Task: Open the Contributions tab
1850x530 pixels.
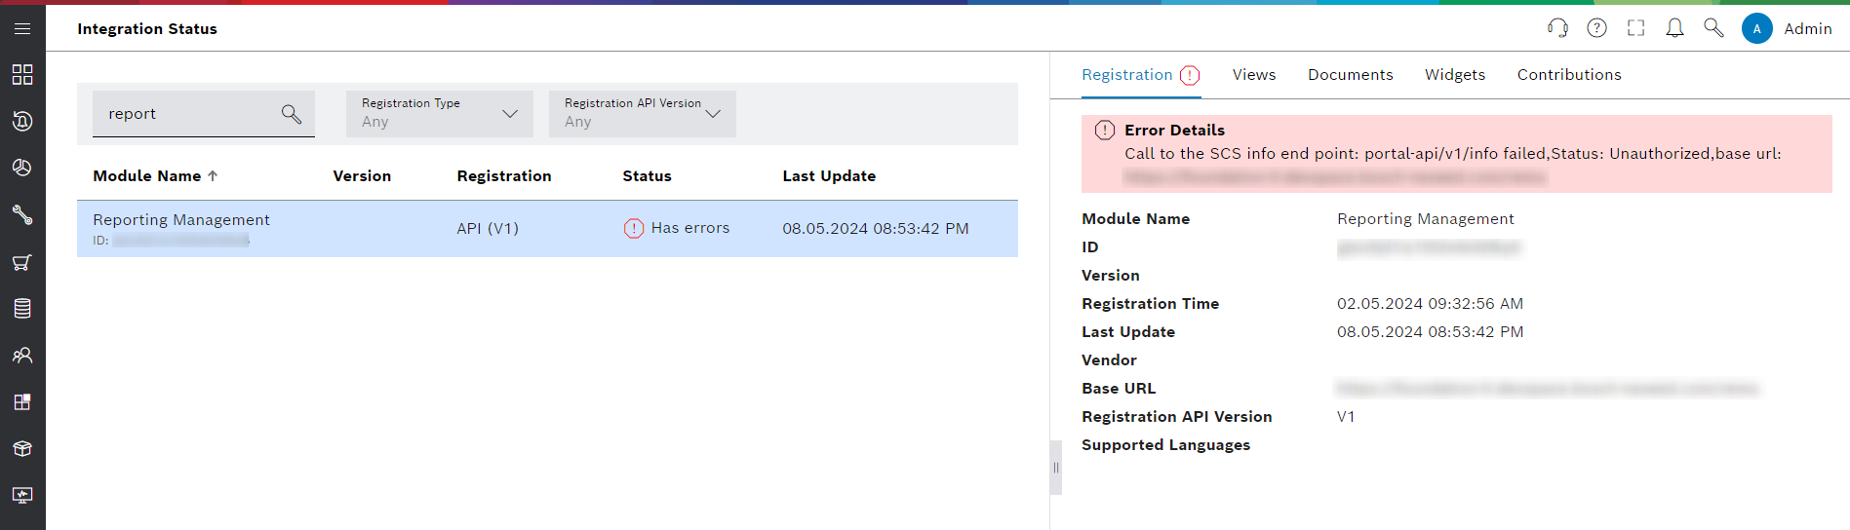Action: pos(1568,75)
